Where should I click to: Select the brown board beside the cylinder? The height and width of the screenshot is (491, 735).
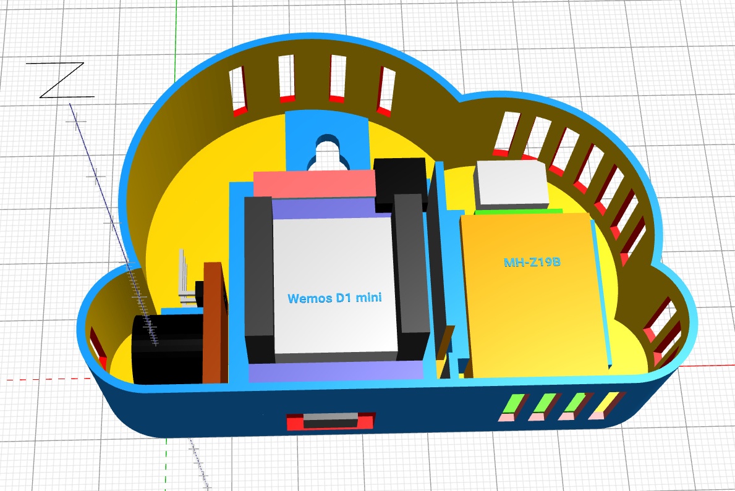point(215,321)
